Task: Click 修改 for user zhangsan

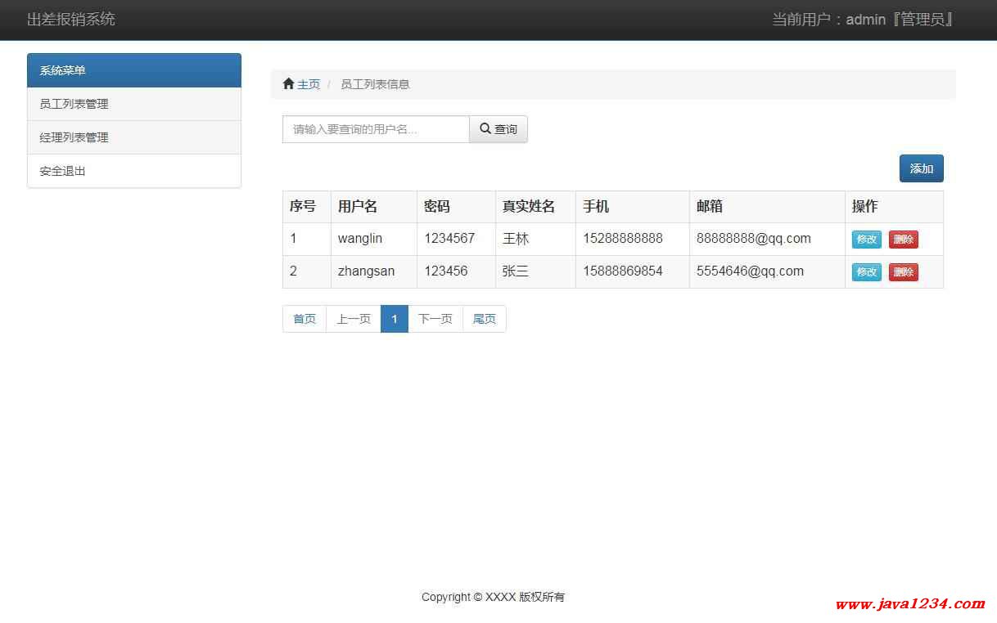Action: tap(866, 272)
